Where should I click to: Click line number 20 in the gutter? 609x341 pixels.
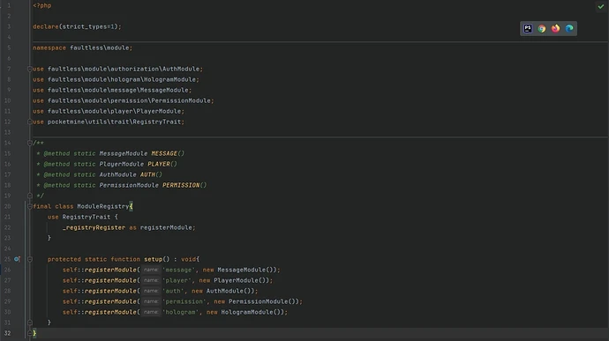pyautogui.click(x=7, y=206)
